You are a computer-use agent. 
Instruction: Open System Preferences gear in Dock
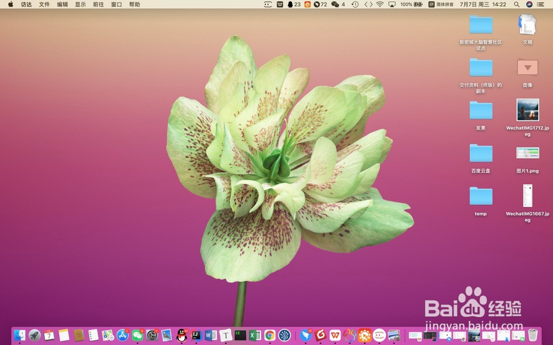(x=153, y=335)
